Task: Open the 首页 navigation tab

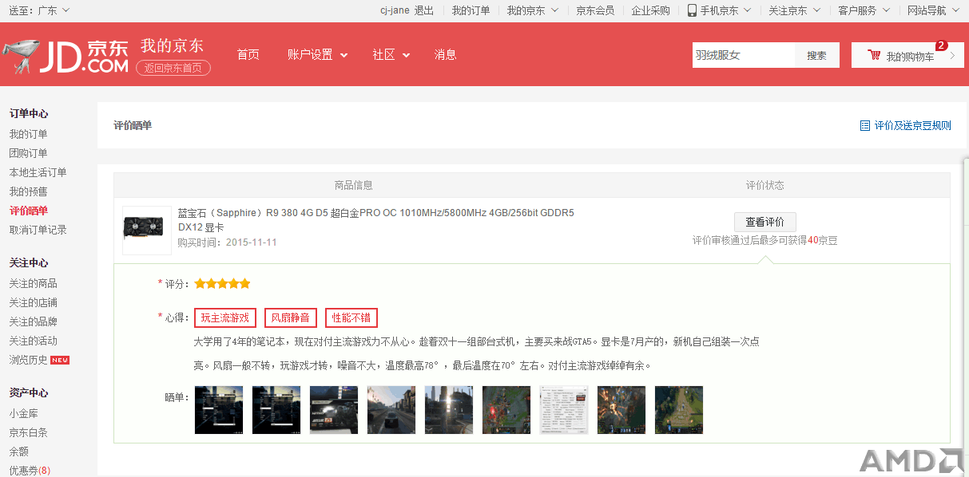Action: coord(248,54)
